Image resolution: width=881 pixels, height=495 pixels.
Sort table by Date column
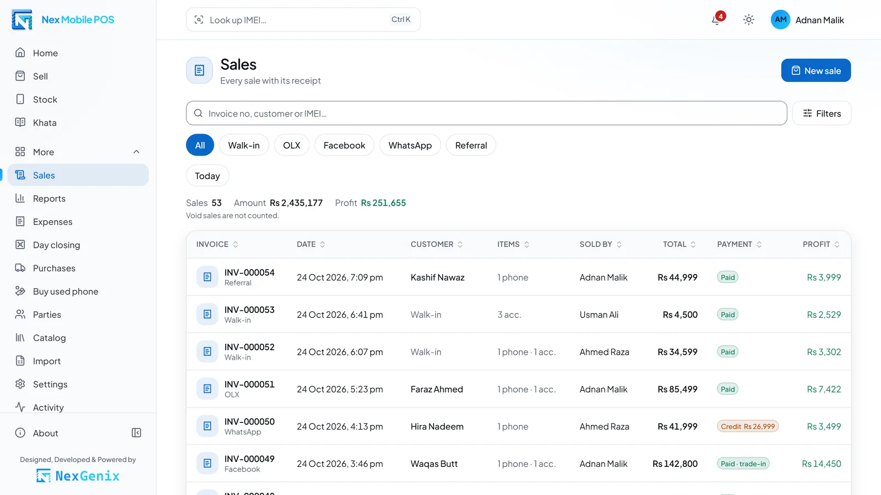tap(311, 244)
